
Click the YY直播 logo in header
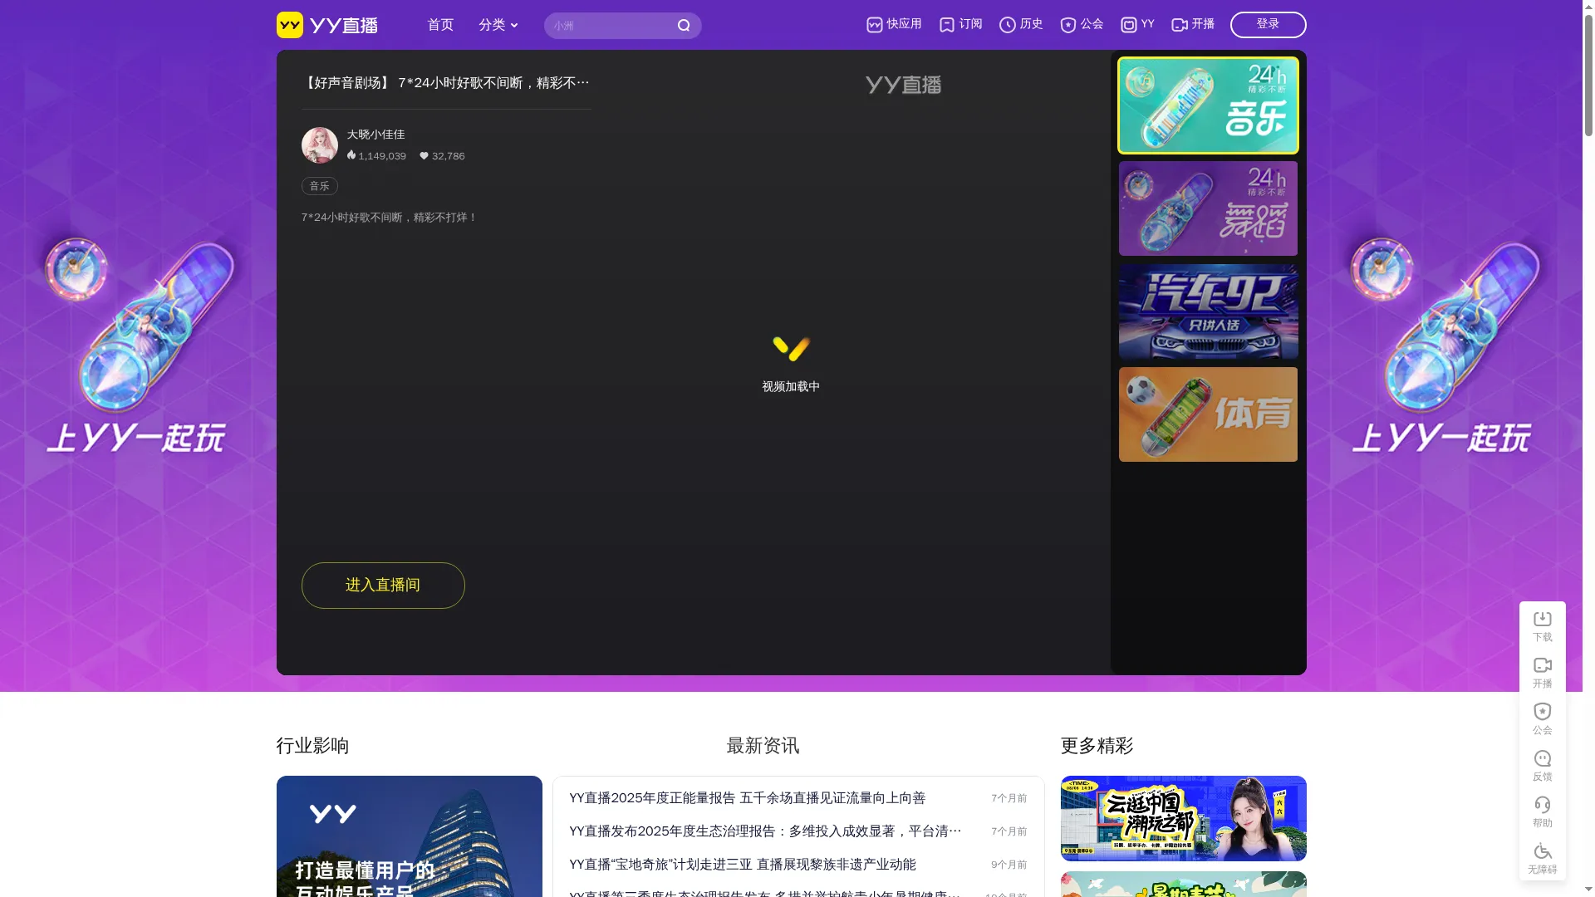[x=326, y=25]
